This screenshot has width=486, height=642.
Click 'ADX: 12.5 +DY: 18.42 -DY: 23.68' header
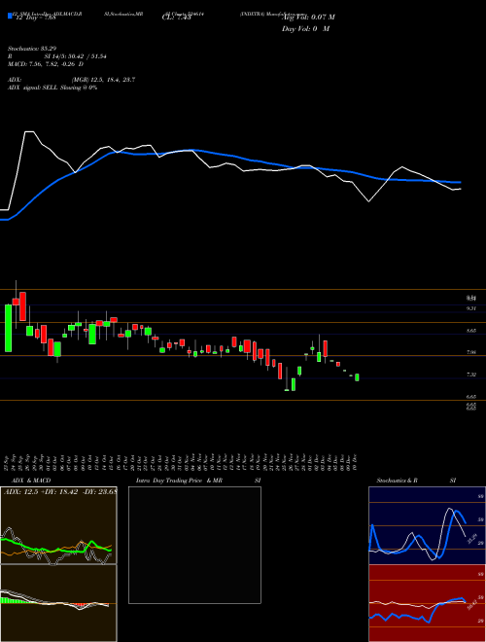60,491
